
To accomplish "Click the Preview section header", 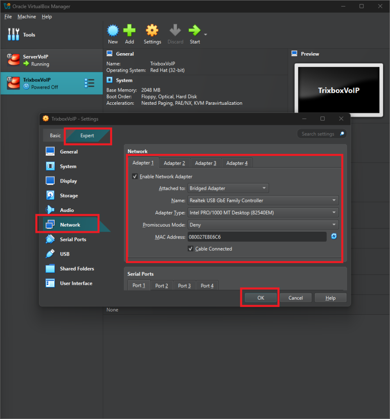I will tap(310, 54).
